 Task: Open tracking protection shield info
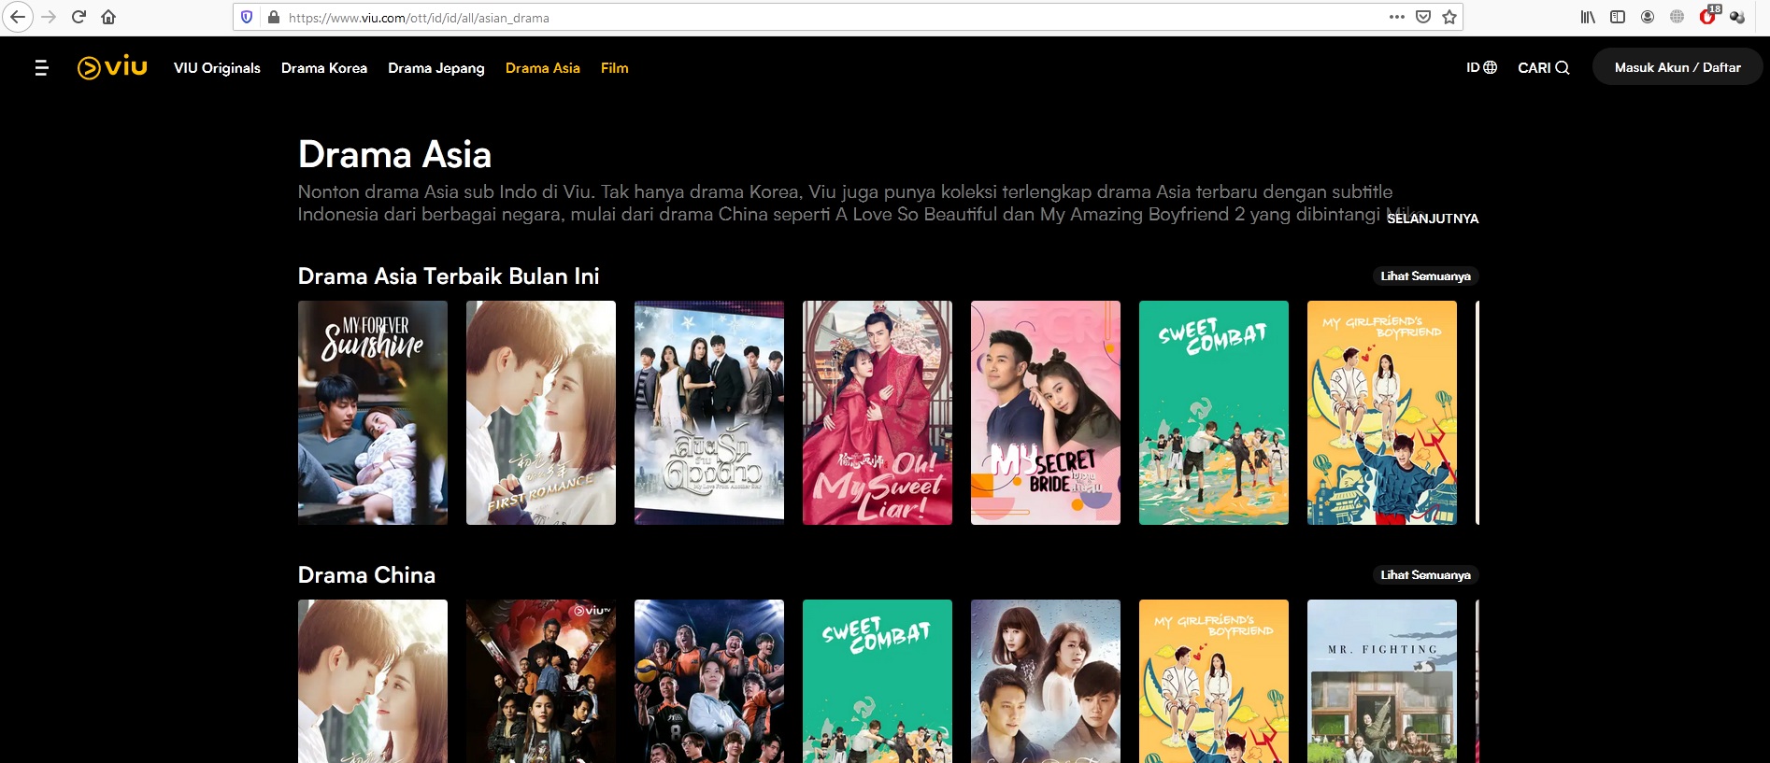click(x=247, y=17)
